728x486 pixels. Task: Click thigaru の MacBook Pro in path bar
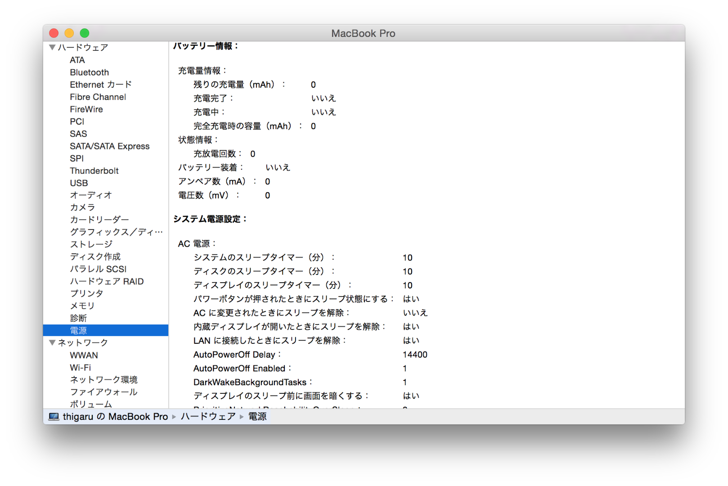click(x=115, y=417)
